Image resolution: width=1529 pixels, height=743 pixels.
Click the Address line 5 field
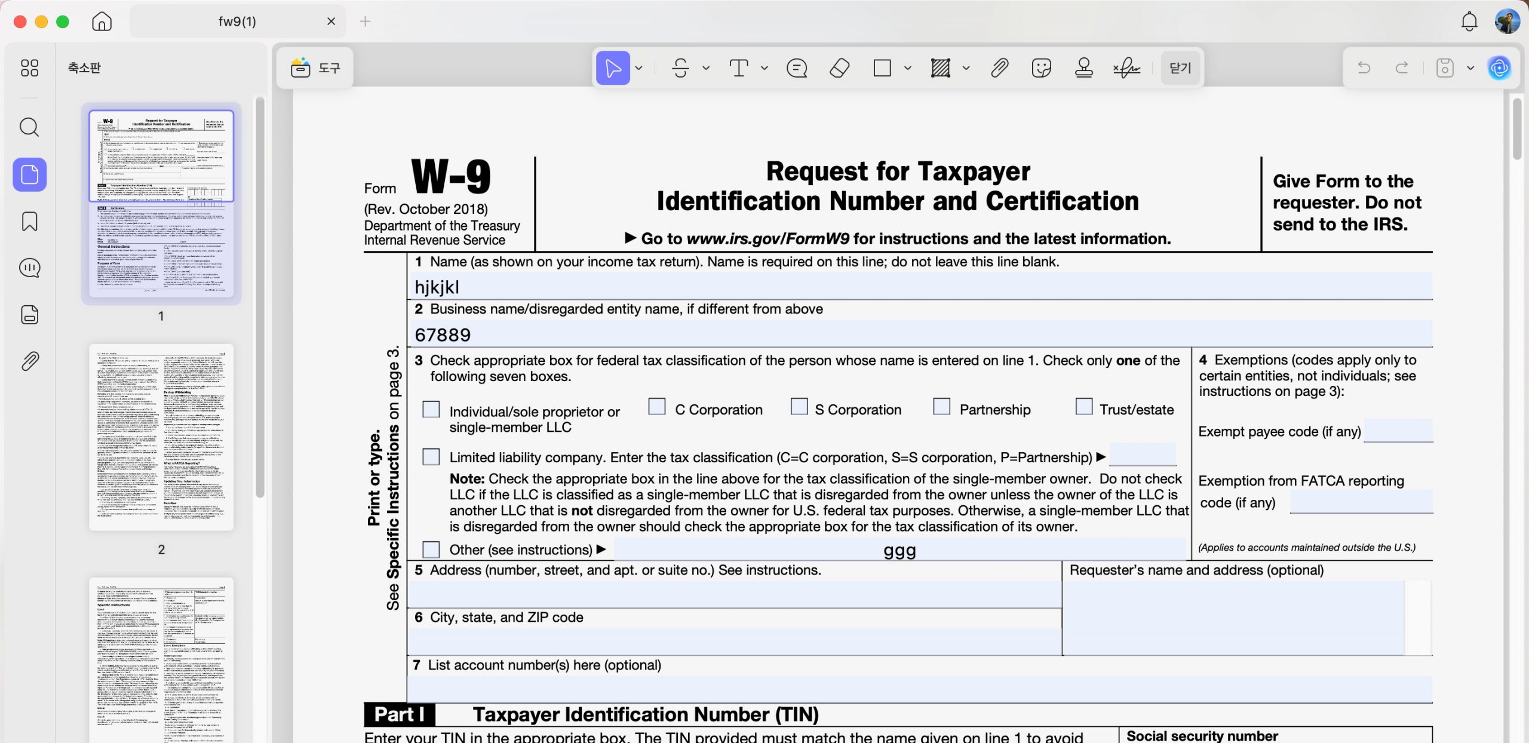click(x=735, y=594)
